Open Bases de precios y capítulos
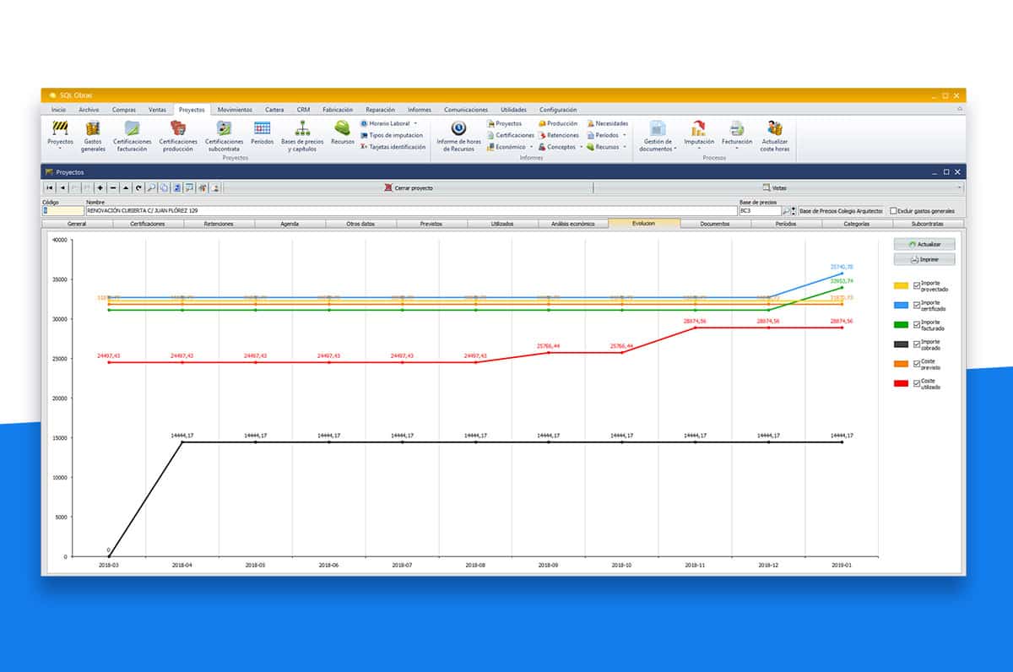This screenshot has width=1013, height=672. 302,129
